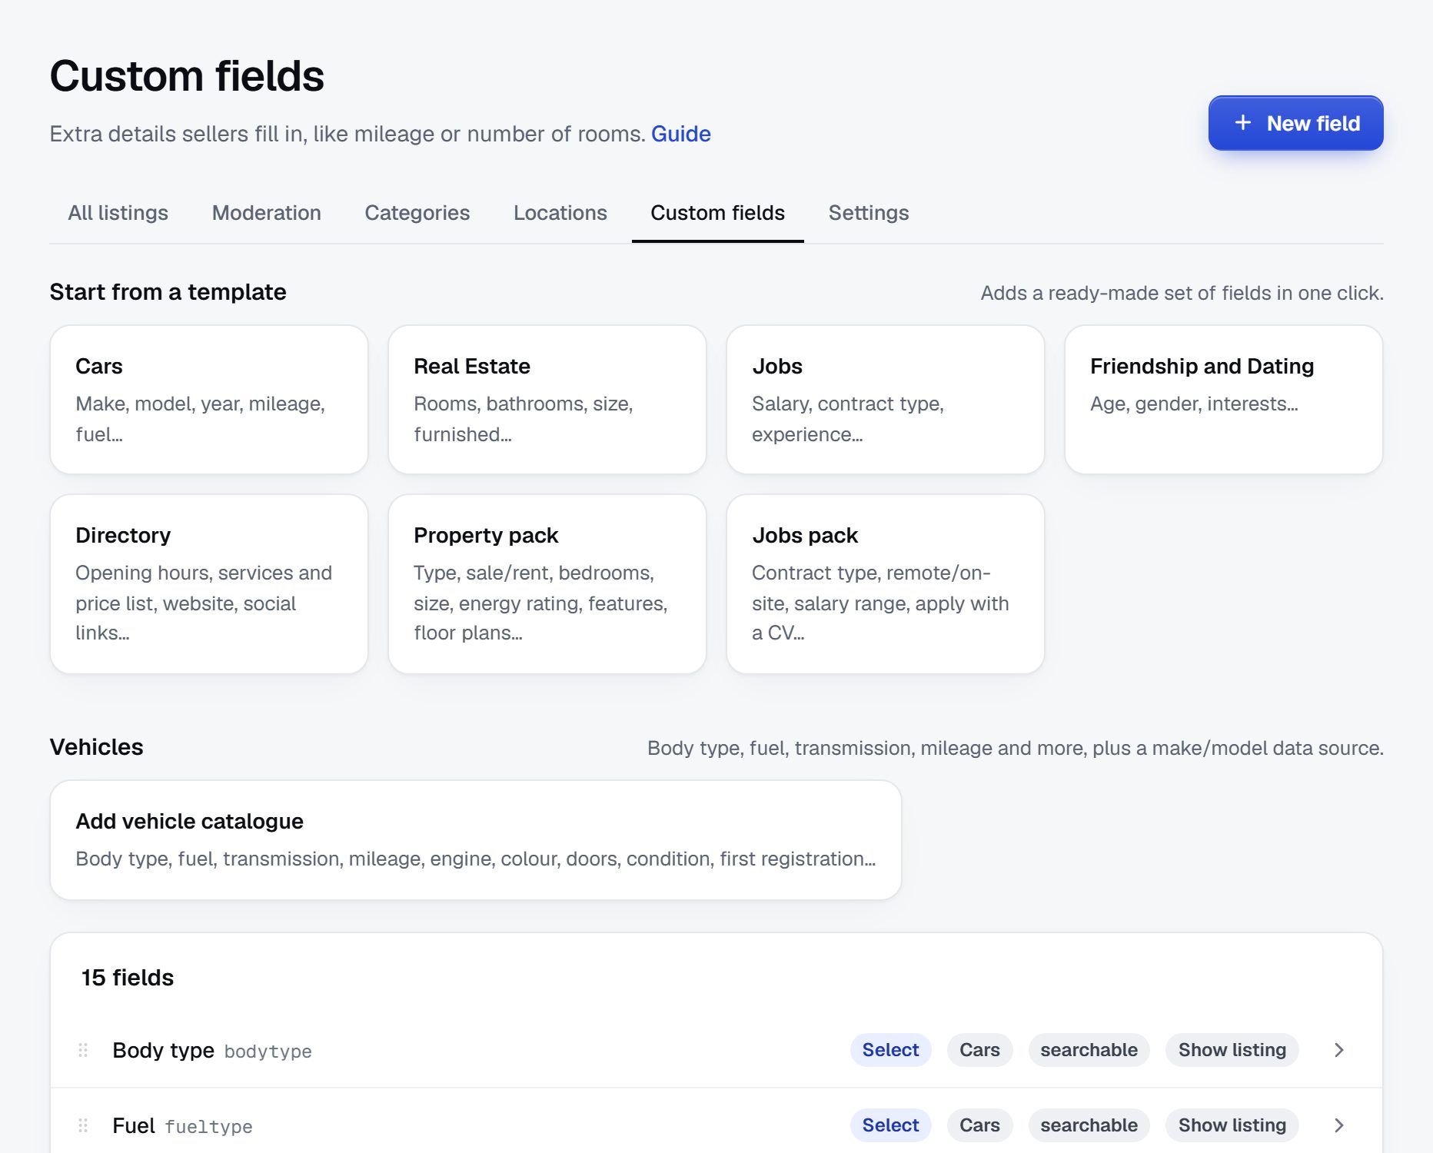The width and height of the screenshot is (1433, 1153).
Task: Expand the Body type field chevron
Action: coord(1339,1050)
